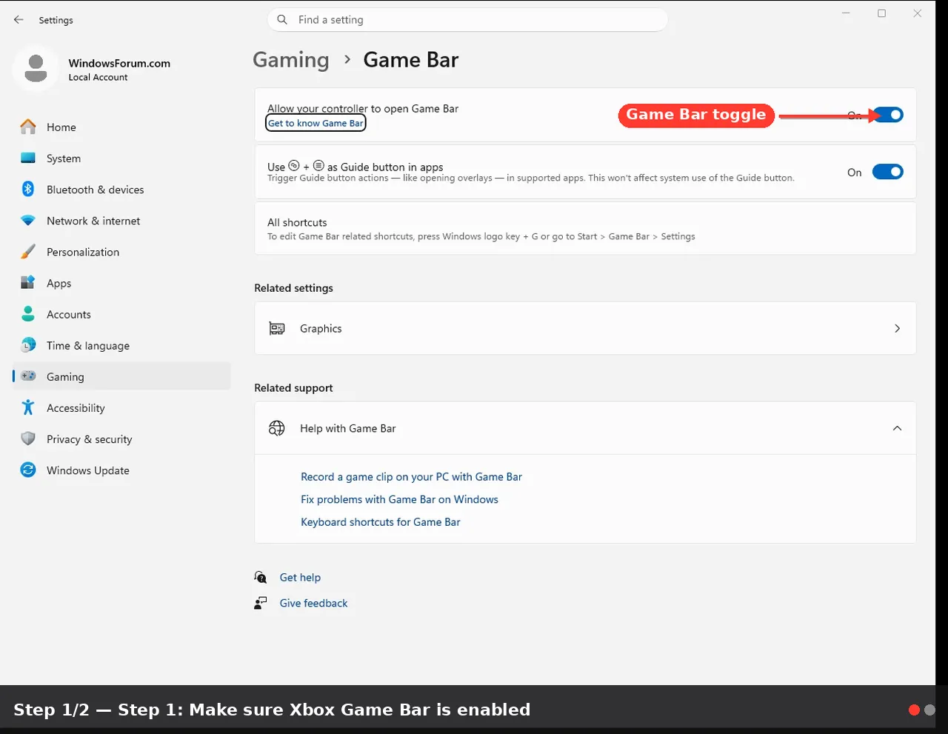Image resolution: width=948 pixels, height=734 pixels.
Task: Open the All shortcuts row
Action: point(585,229)
